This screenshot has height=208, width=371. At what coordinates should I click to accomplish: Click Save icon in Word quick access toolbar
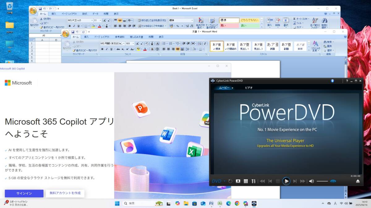[73, 31]
